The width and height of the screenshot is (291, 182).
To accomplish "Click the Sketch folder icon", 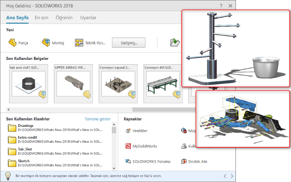I will tap(12, 163).
